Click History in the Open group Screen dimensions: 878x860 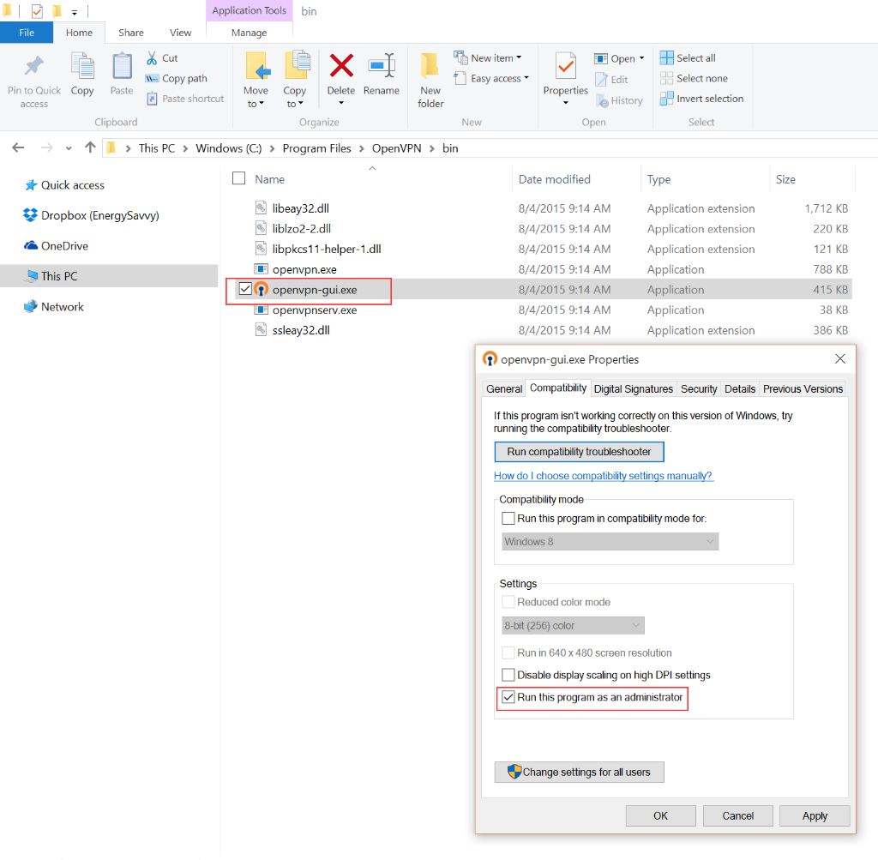619,101
